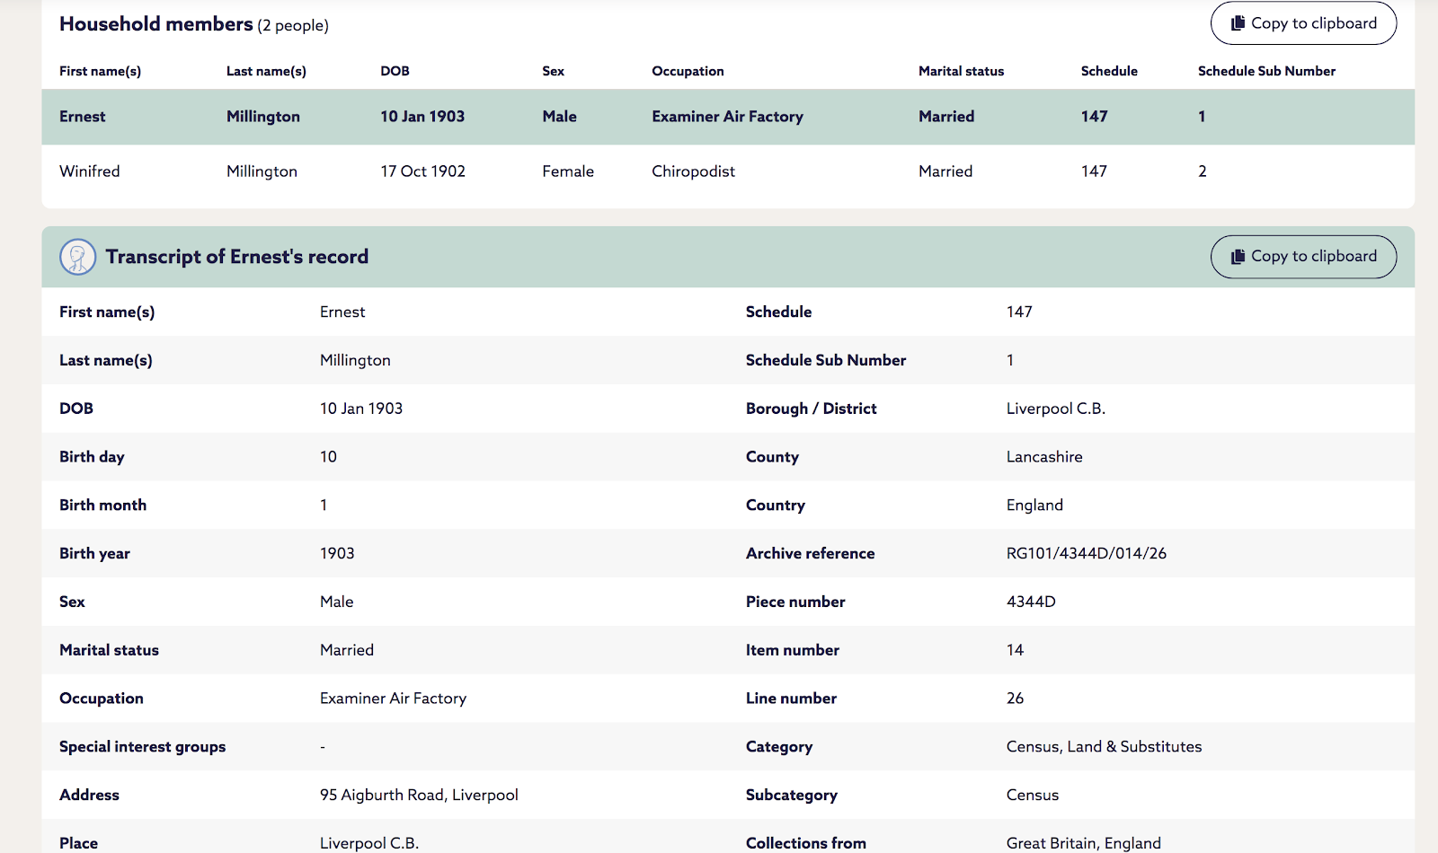Click the Marital status column header
Viewport: 1438px width, 853px height.
(x=961, y=71)
